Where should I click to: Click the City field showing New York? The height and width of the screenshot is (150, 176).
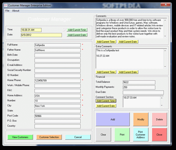[x=57, y=106]
